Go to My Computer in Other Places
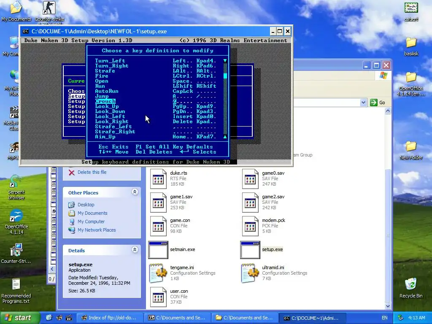The image size is (432, 324). (91, 221)
